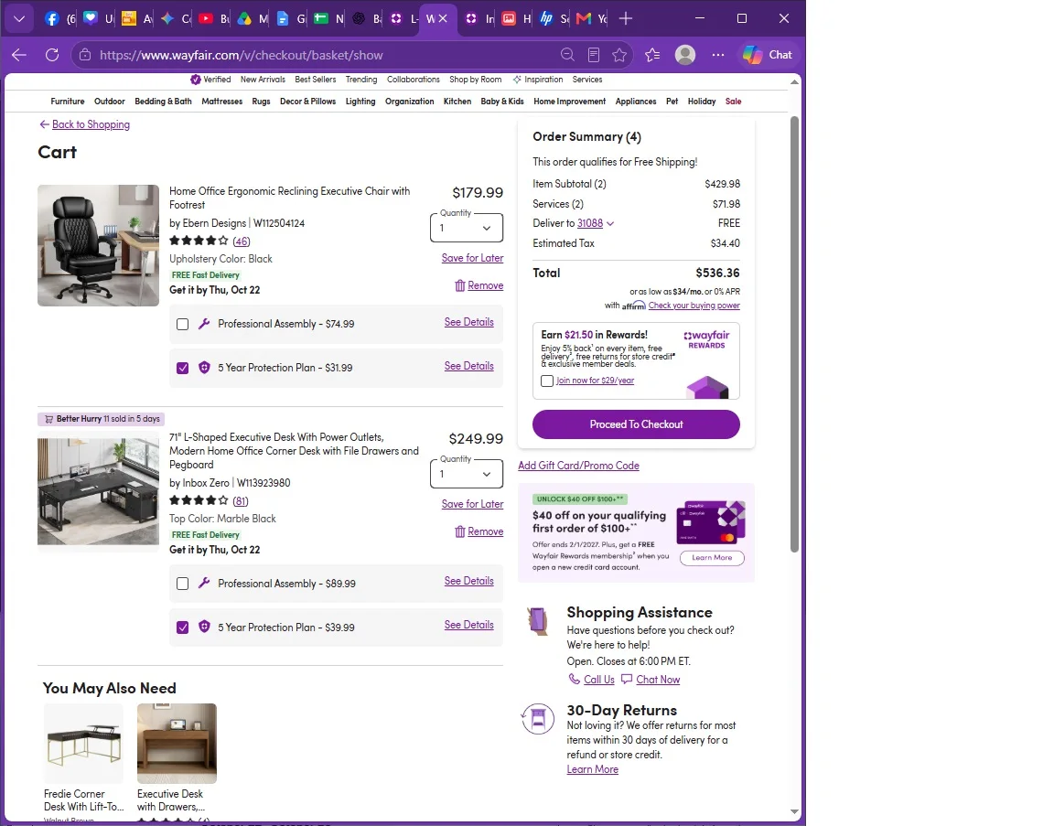Image resolution: width=1054 pixels, height=826 pixels.
Task: Check Professional Assembly $89.99 box
Action: coord(182,584)
